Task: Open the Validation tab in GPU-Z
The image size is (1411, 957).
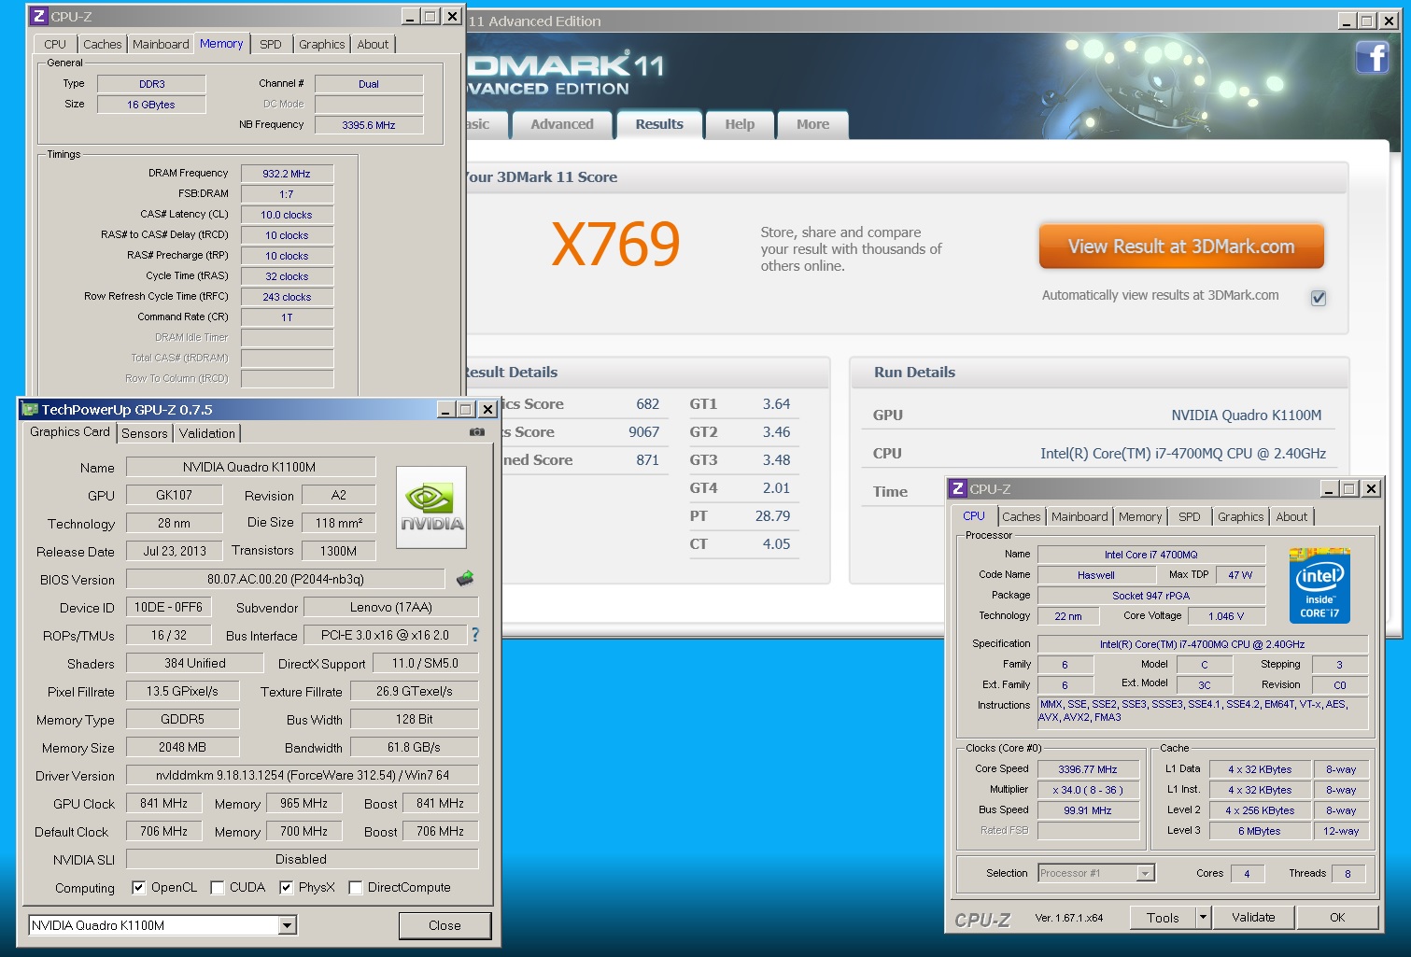Action: [x=206, y=433]
